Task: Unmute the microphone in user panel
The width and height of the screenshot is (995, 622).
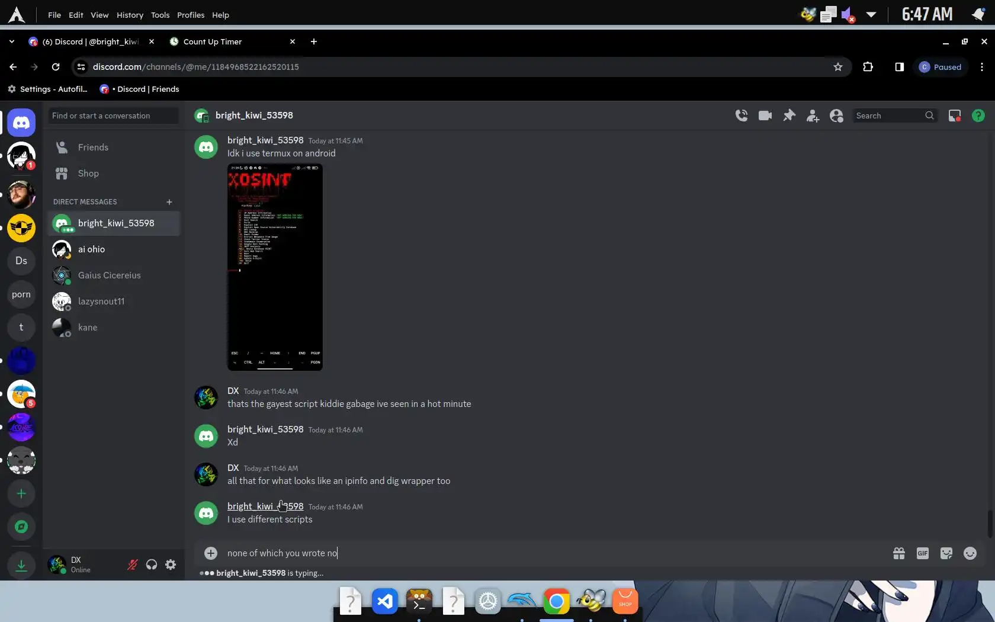Action: tap(133, 565)
